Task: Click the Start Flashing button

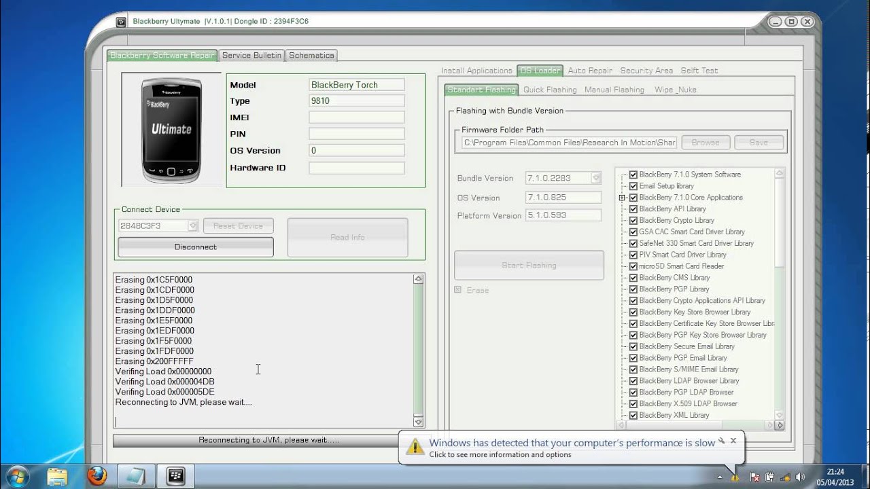Action: pos(529,266)
